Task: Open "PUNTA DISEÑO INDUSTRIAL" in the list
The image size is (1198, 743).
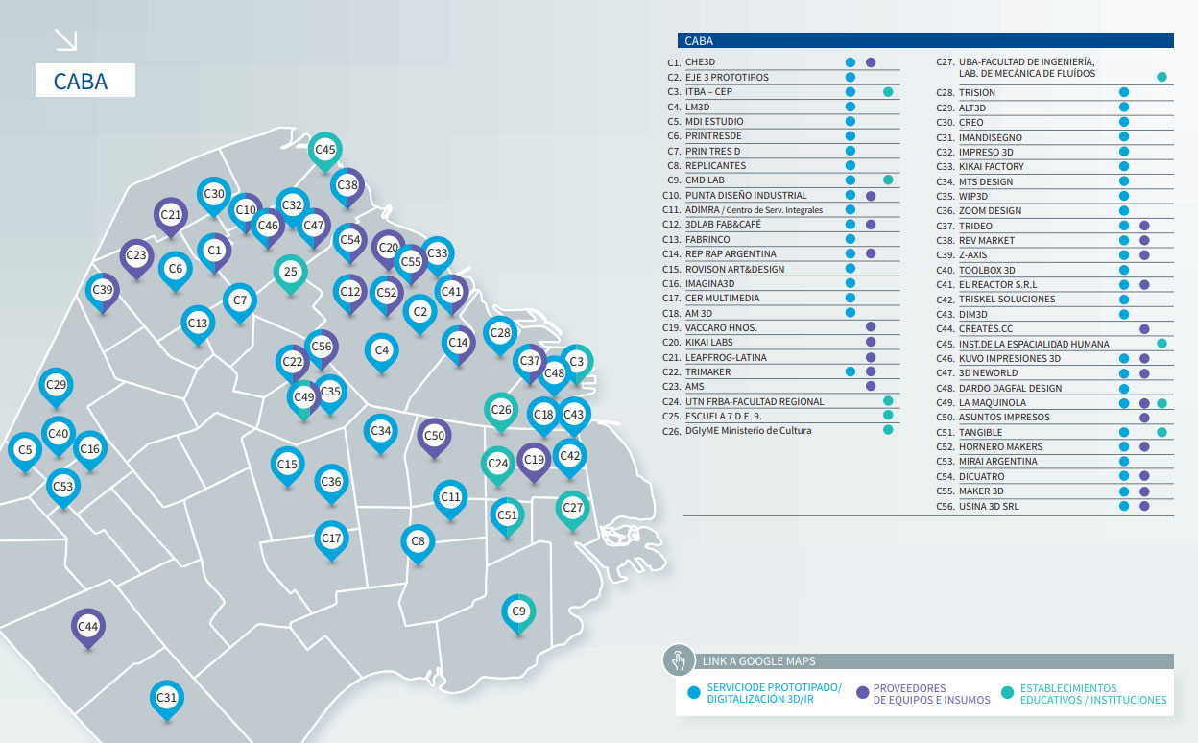Action: pyautogui.click(x=746, y=196)
